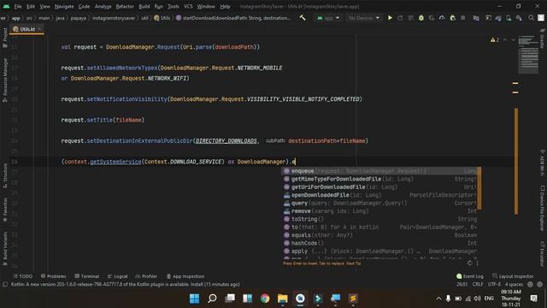Click the Search Everywhere magnifier icon

pyautogui.click(x=531, y=17)
